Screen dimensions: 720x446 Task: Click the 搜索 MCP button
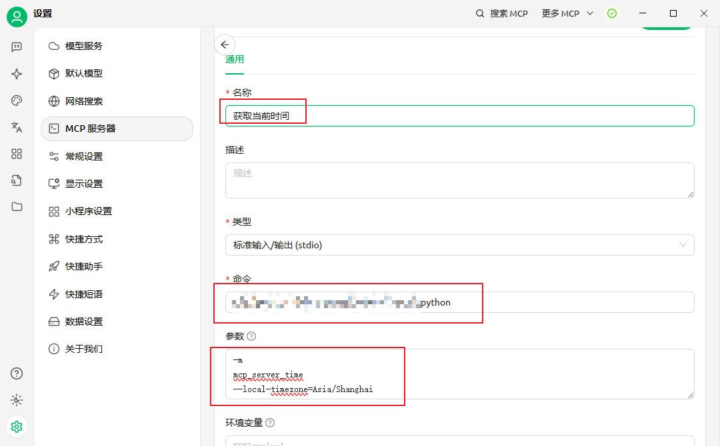[501, 13]
